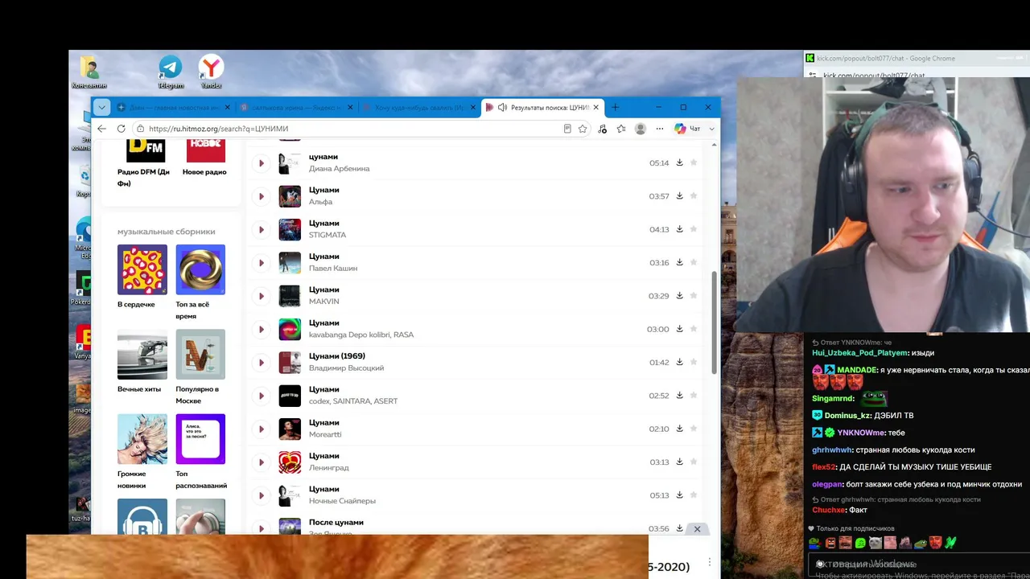Open the Ночные Снайперы artist link
This screenshot has height=579, width=1030.
coord(342,501)
